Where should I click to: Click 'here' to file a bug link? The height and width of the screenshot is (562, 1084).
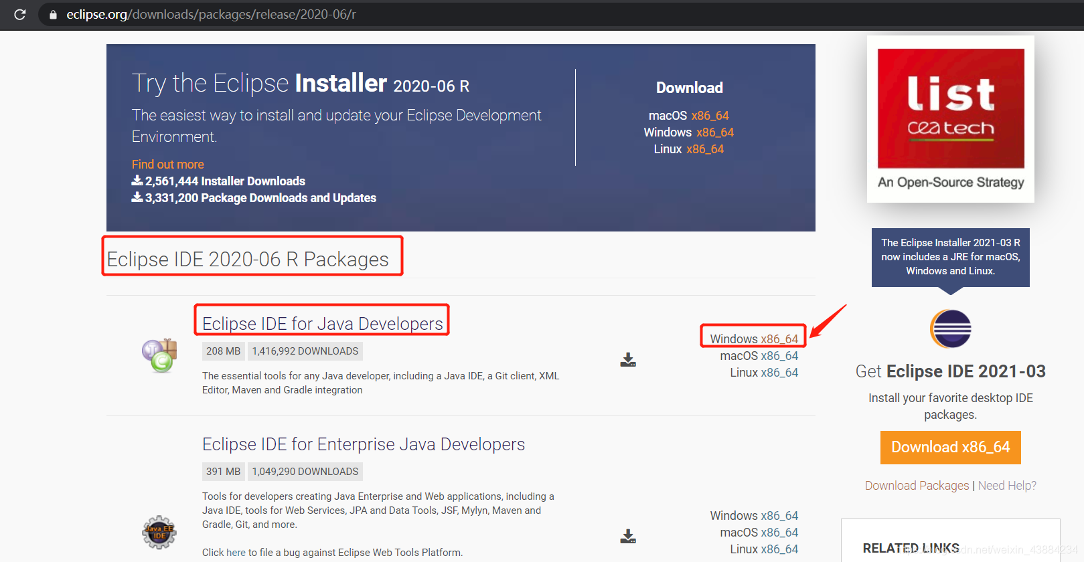236,553
